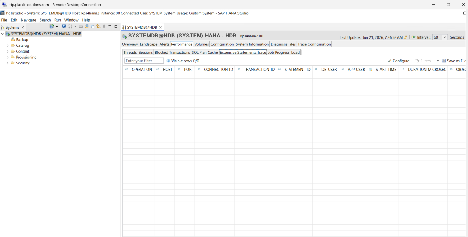Viewport: 468px width, 237px height.
Task: Switch to the Volumes tab
Action: 201,44
